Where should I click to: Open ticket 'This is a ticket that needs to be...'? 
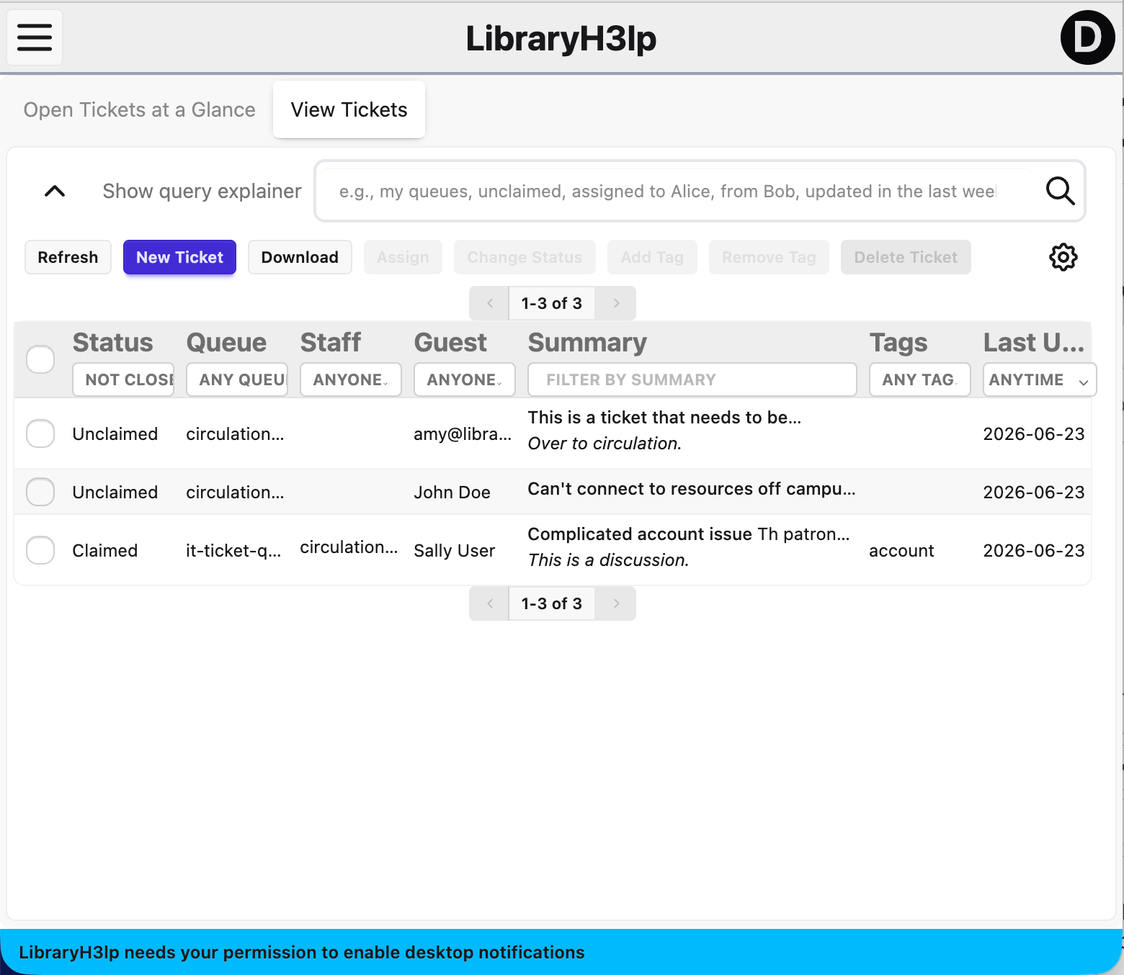point(664,417)
